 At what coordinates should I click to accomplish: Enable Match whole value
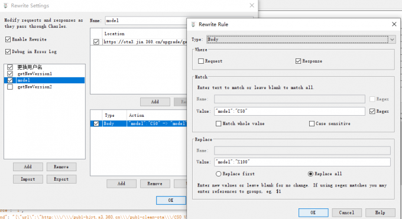(x=218, y=124)
